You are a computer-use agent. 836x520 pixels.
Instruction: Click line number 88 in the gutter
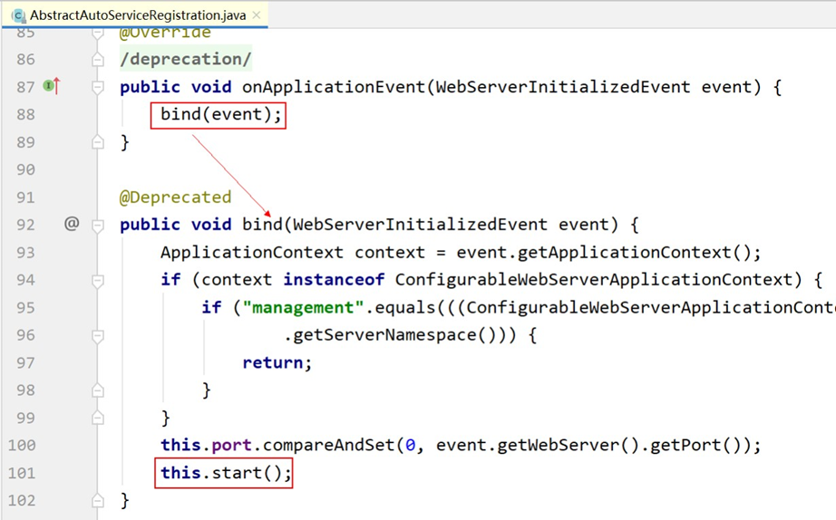(25, 114)
